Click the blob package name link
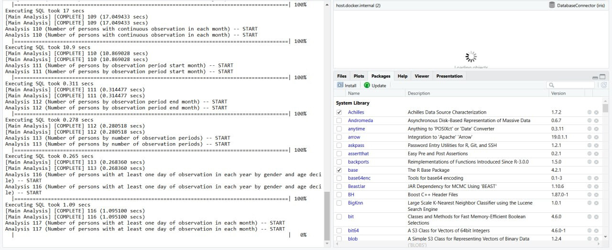 [x=353, y=239]
